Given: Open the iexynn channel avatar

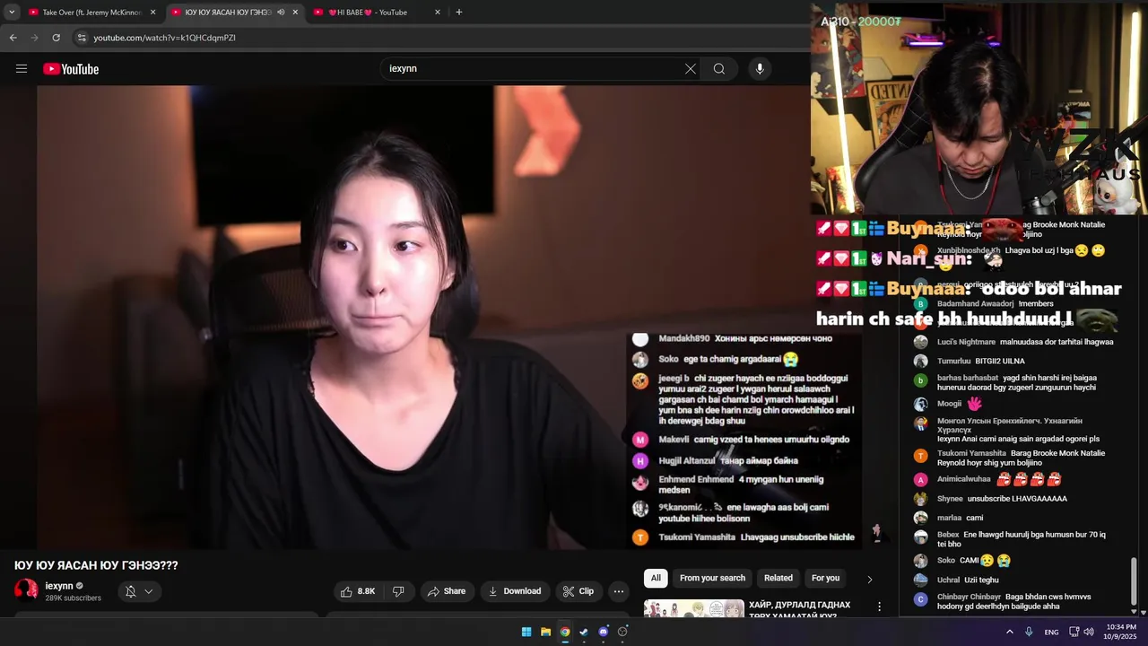Looking at the screenshot, I should pos(26,589).
